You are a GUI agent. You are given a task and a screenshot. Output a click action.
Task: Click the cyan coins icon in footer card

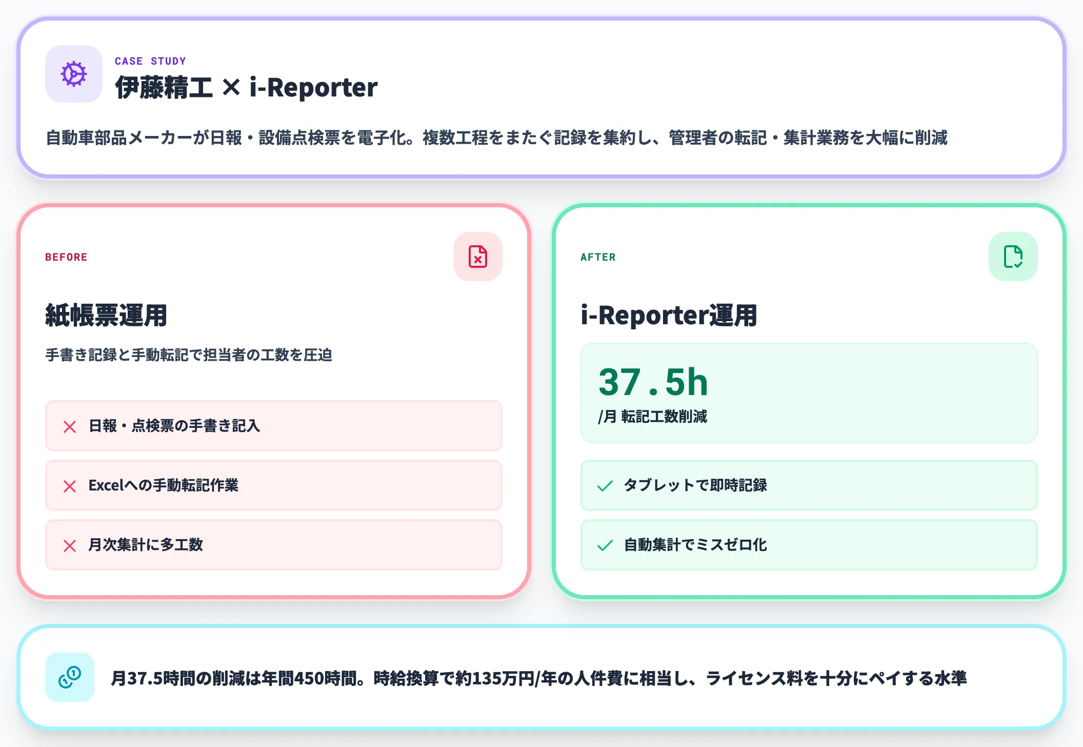[x=70, y=677]
